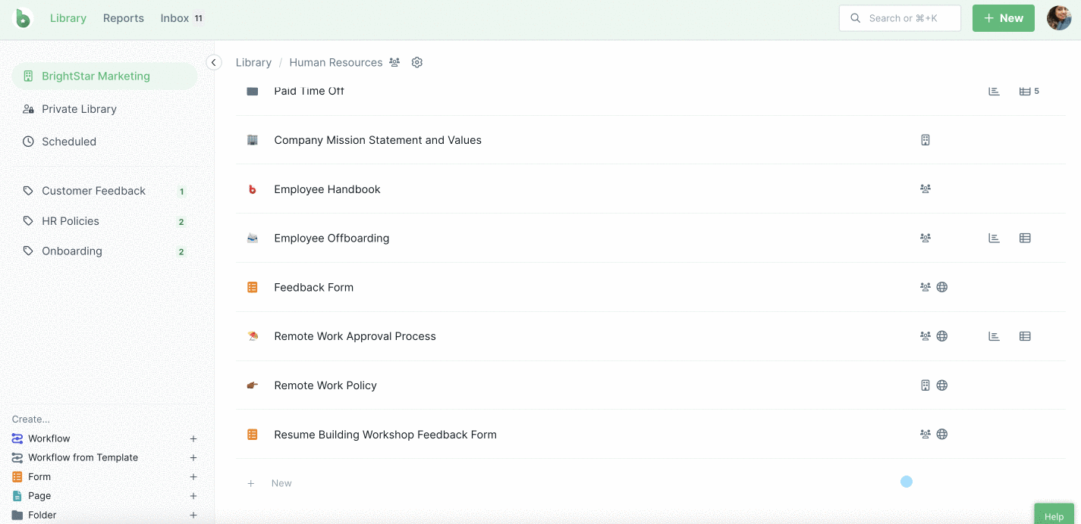1081x524 pixels.
Task: Expand Workflow from Template with its plus
Action: pos(193,457)
